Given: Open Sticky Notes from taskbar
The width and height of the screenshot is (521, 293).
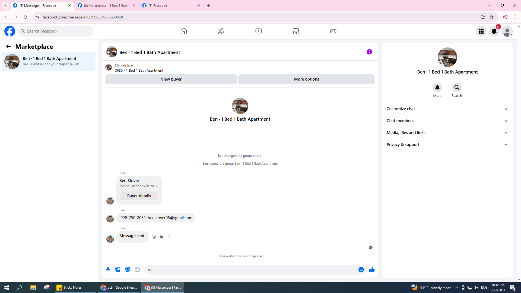Looking at the screenshot, I should coord(75,288).
